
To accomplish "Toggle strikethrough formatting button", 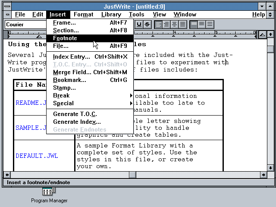I will point(147,25).
